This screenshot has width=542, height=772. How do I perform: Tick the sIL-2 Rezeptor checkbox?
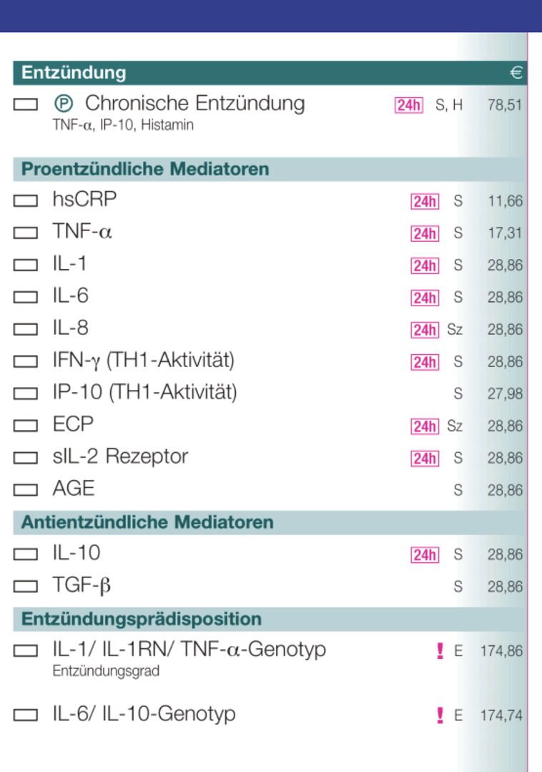26,459
